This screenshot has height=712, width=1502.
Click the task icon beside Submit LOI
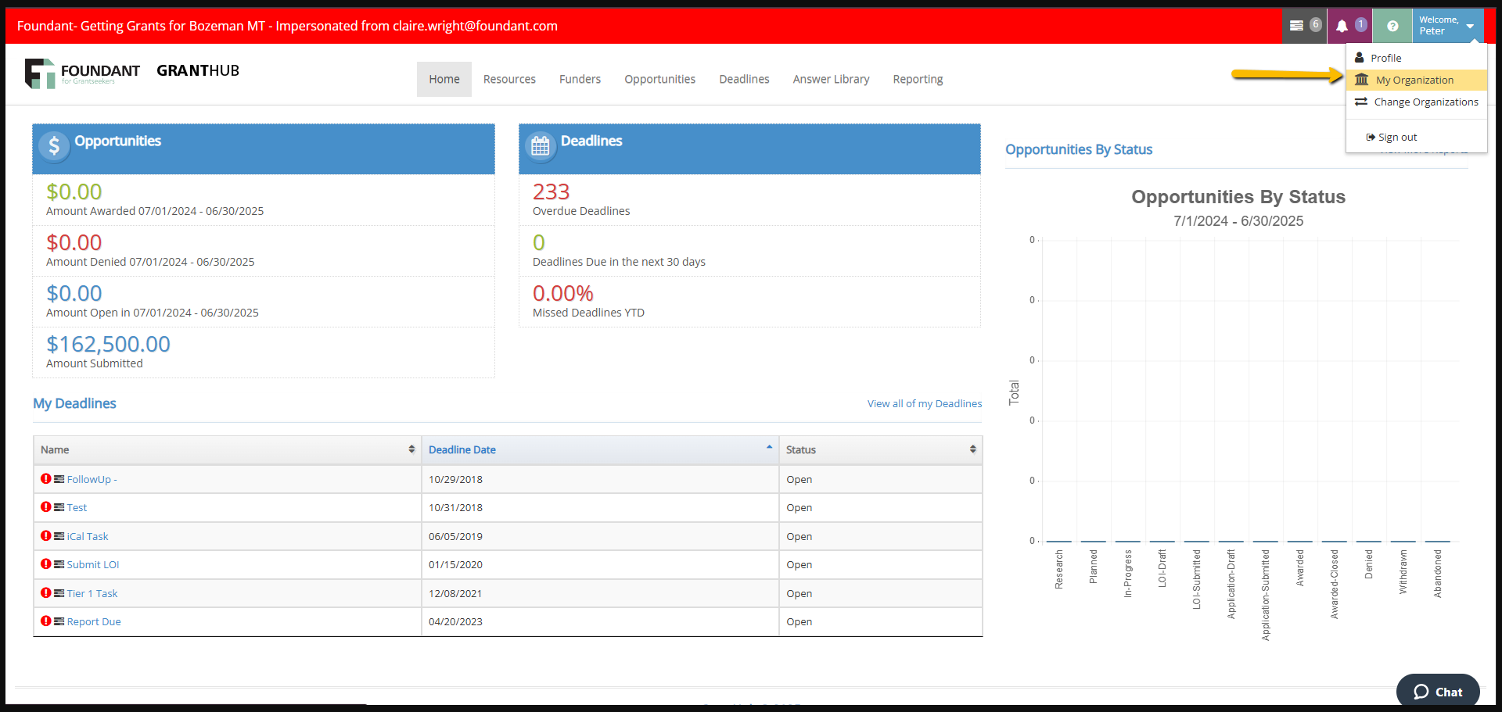click(59, 564)
